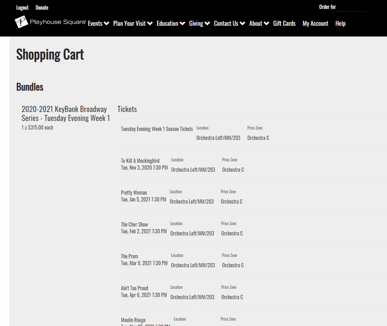Click 'Tuesday Evening Week 1 Season Tickets' text
Viewport: 387px width, 326px height.
[157, 129]
